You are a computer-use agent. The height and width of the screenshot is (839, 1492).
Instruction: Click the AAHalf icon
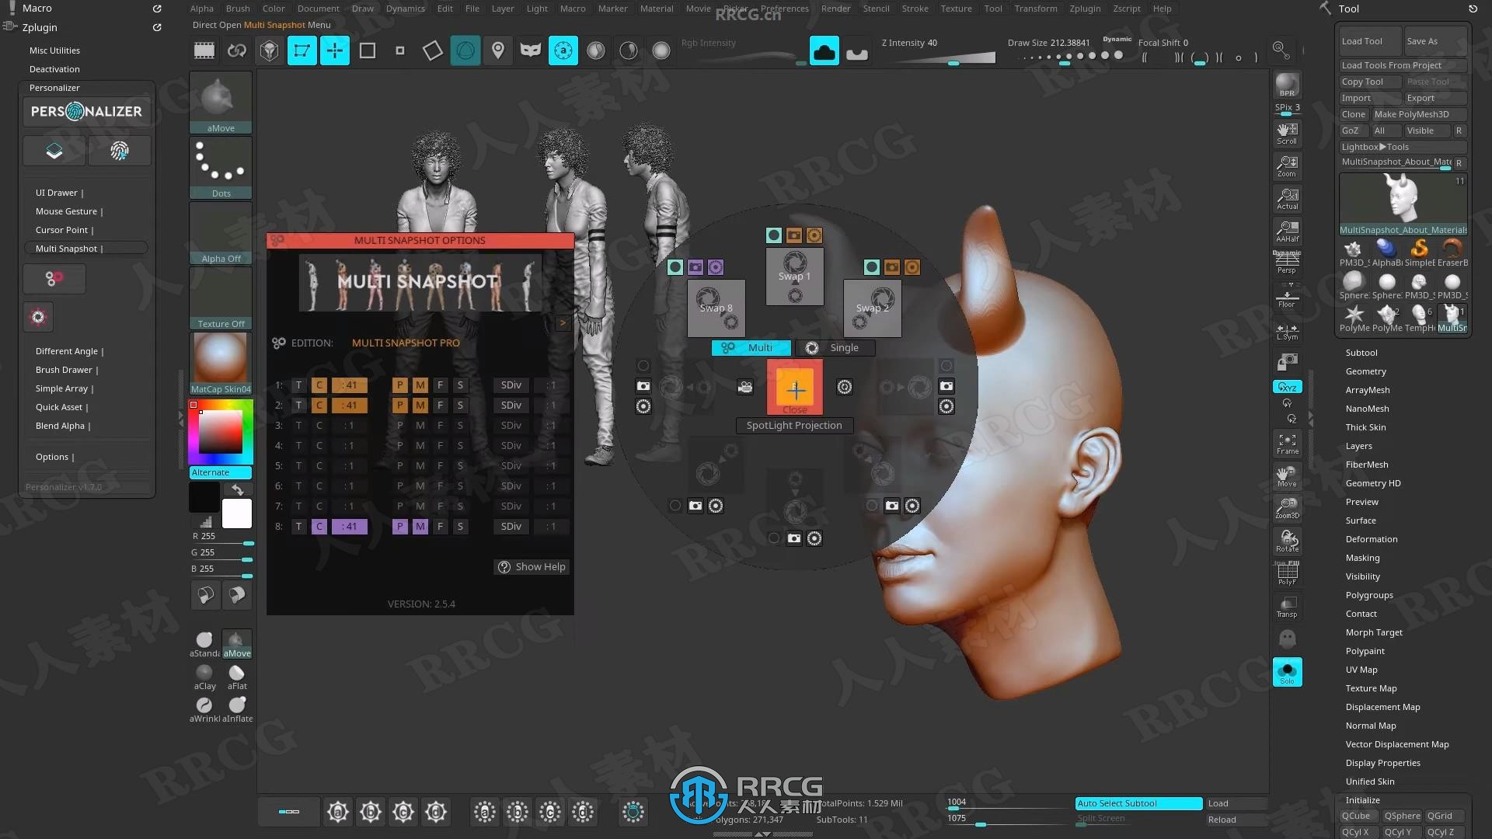(1287, 232)
